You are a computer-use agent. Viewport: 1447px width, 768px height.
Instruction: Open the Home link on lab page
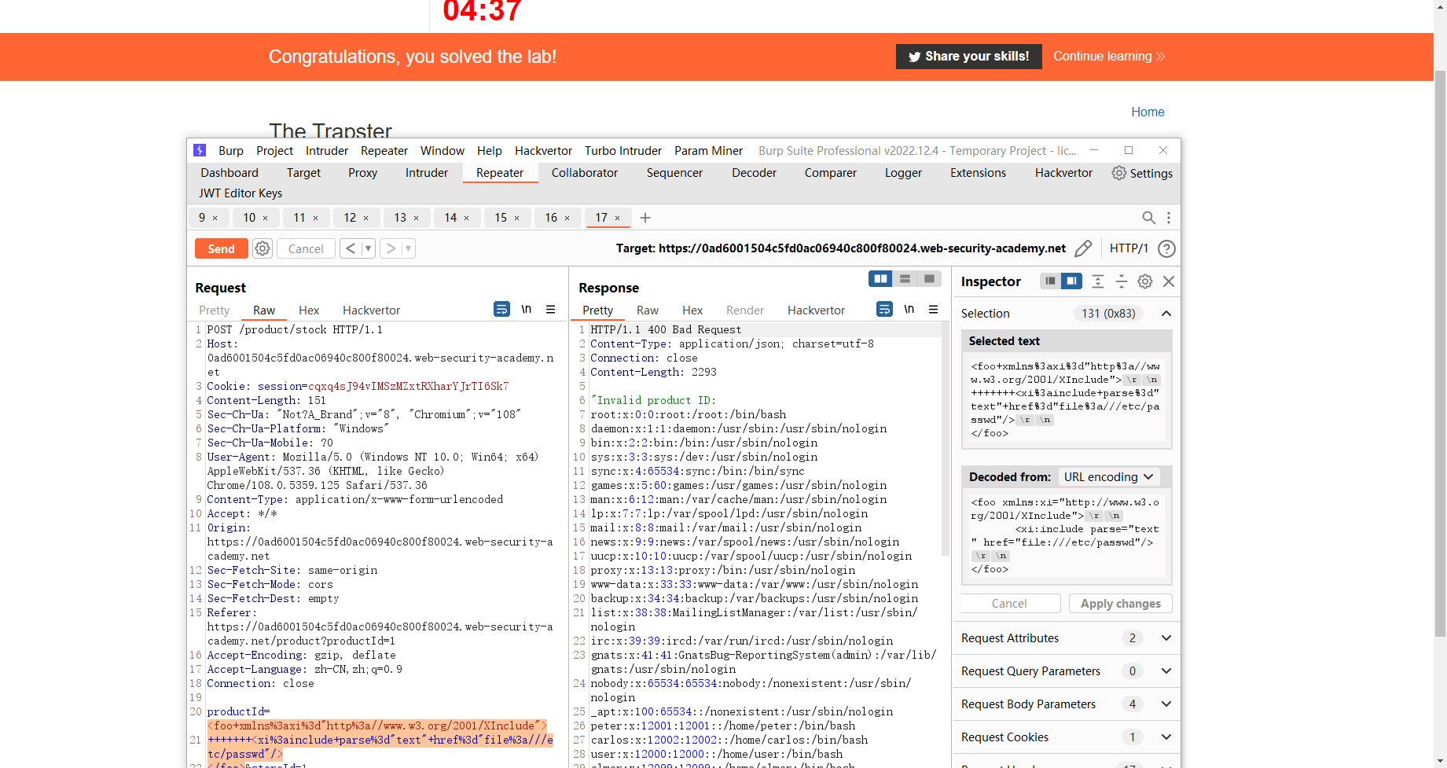(x=1148, y=112)
